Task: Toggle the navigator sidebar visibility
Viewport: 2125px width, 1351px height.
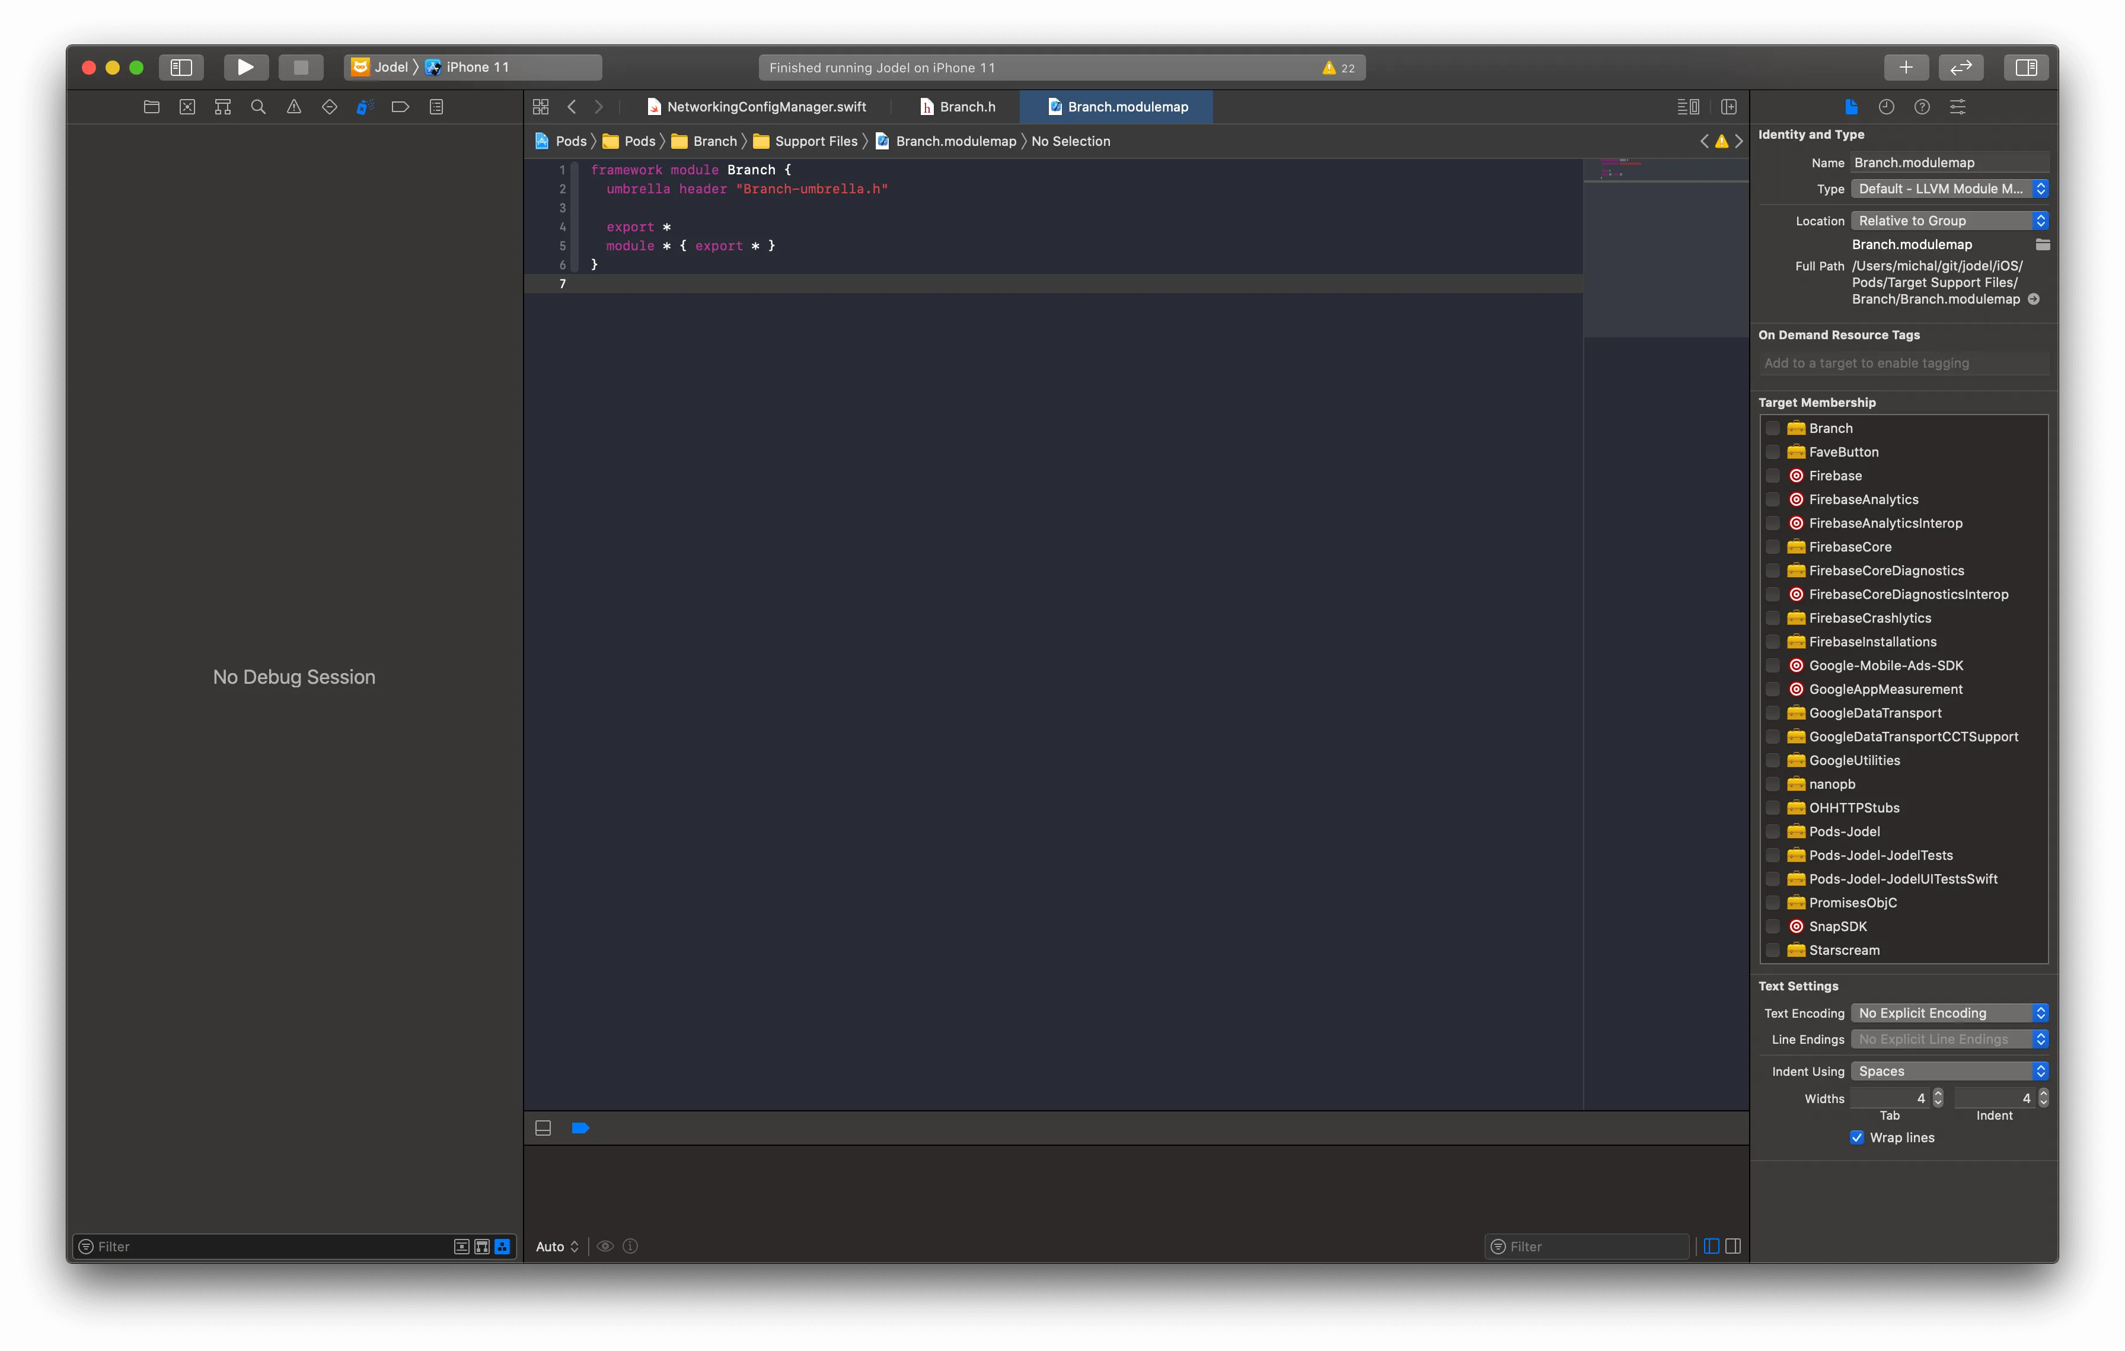Action: pyautogui.click(x=181, y=67)
